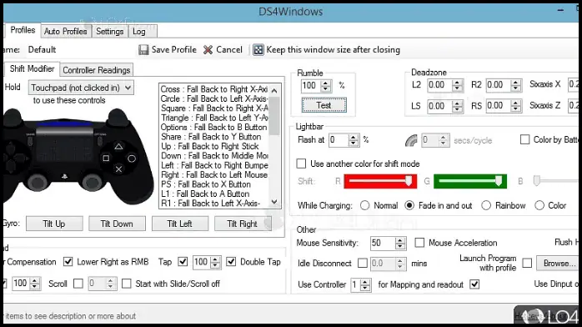Click the Tilt Down gyro button
Screen dimensions: 582x327
[x=117, y=224]
